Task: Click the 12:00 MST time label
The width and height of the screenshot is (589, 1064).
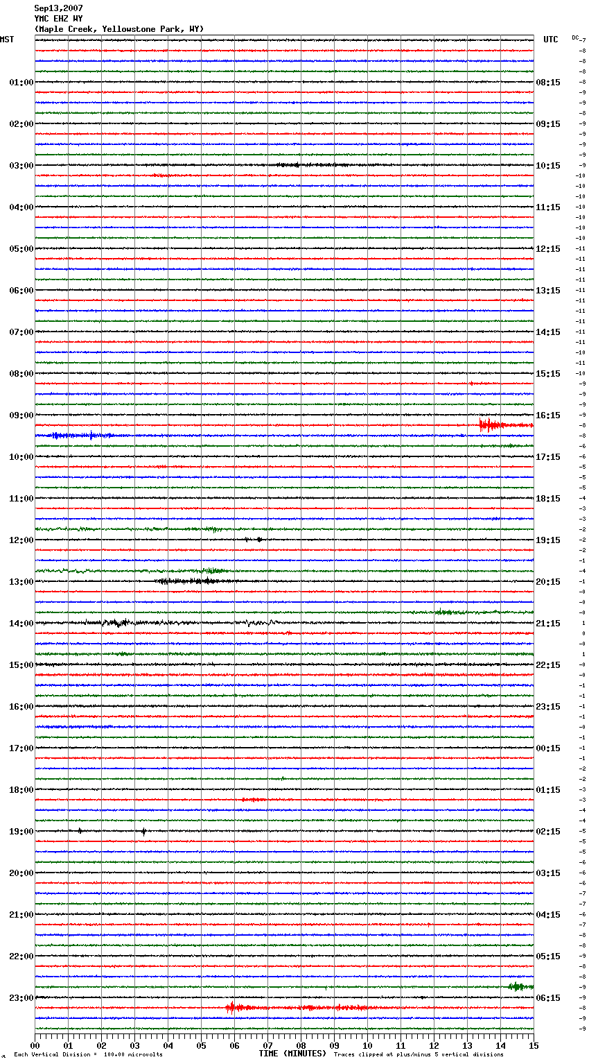Action: click(x=21, y=540)
